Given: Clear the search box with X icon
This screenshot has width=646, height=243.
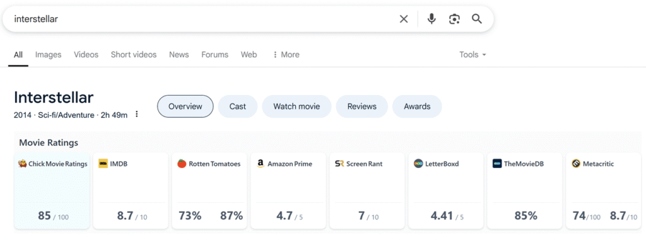Looking at the screenshot, I should point(404,19).
